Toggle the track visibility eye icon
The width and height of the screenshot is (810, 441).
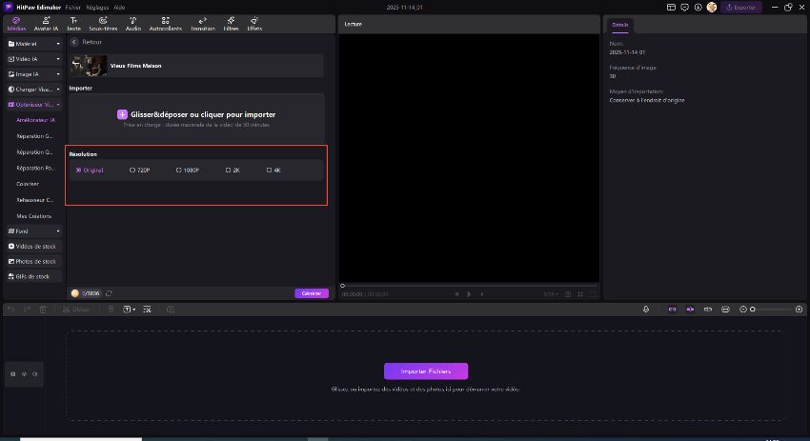pyautogui.click(x=24, y=374)
